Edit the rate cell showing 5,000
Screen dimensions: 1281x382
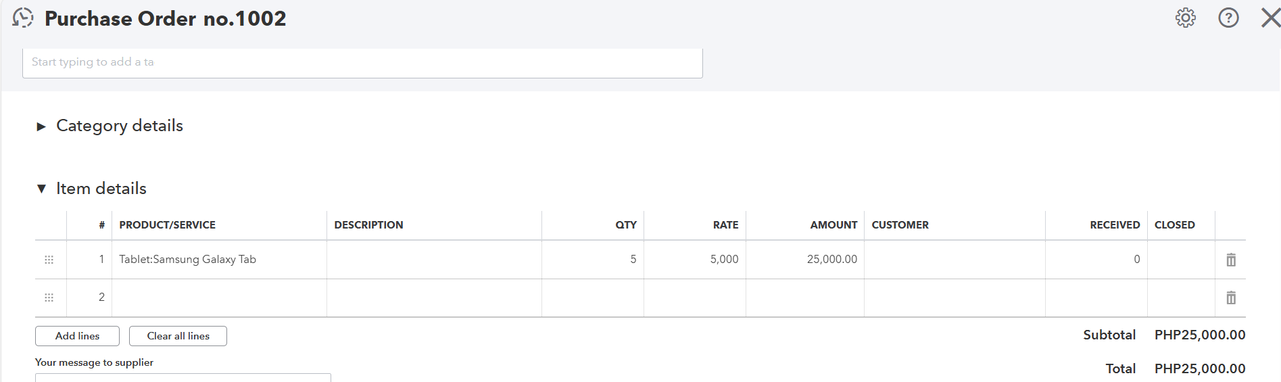(x=695, y=260)
